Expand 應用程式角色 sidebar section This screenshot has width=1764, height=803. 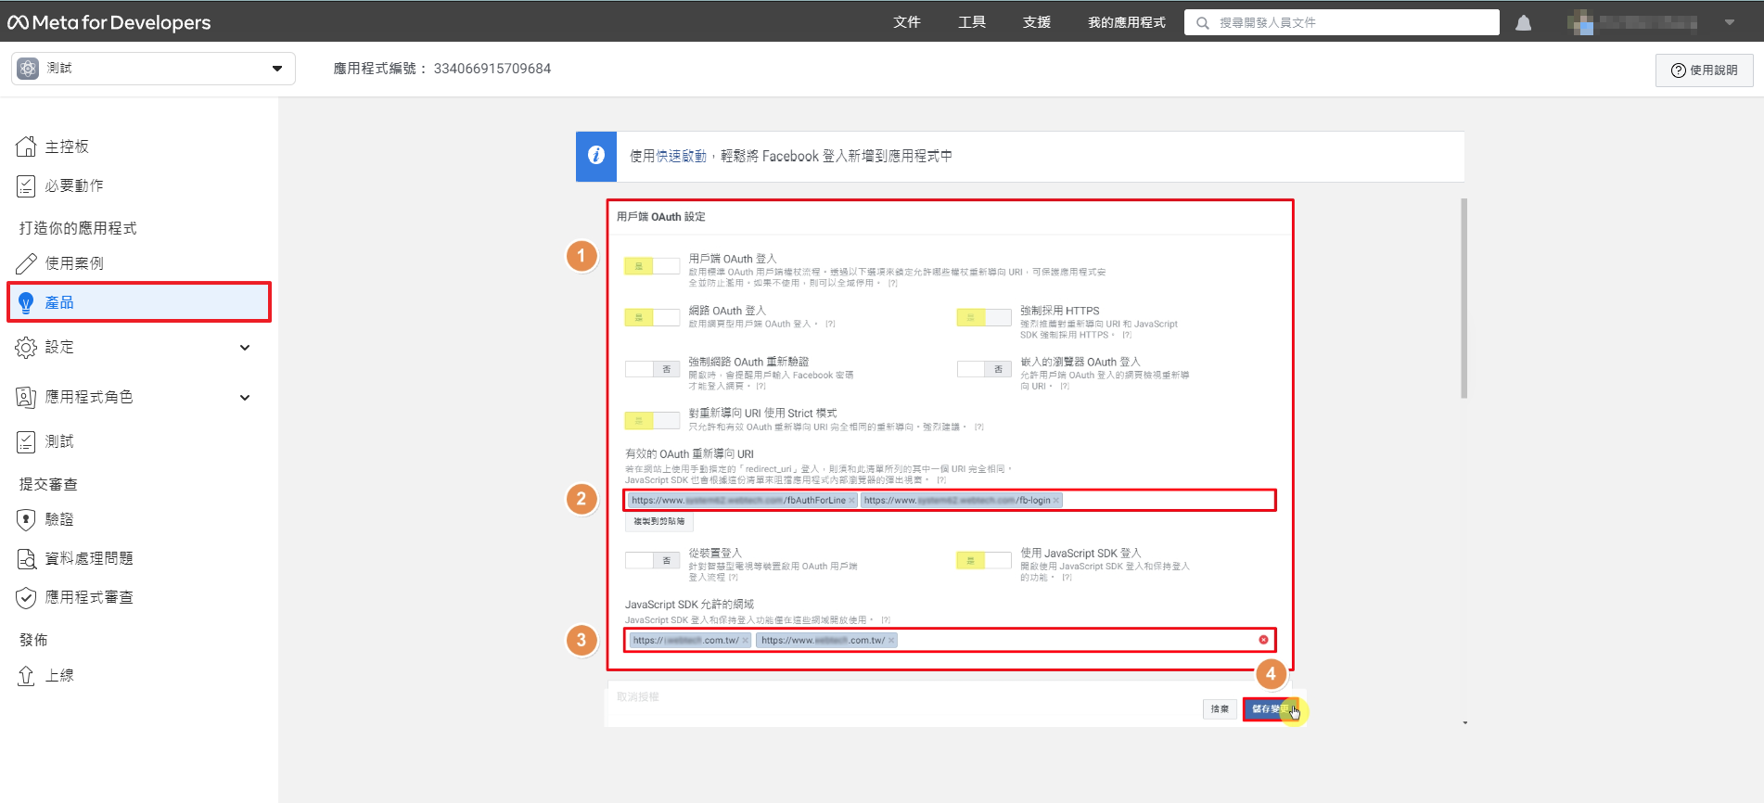pos(245,398)
